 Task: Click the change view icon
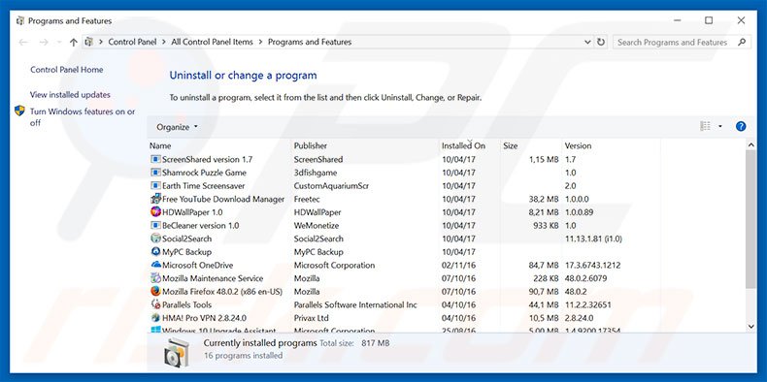click(706, 126)
